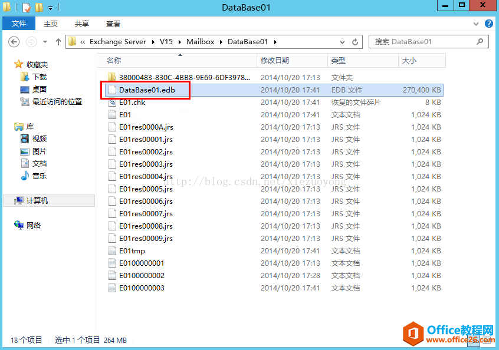Expand arrow after Mailbox in path

point(221,42)
